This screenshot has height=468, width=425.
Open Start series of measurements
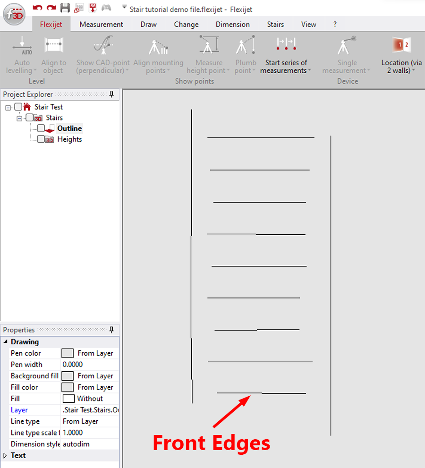(x=286, y=54)
